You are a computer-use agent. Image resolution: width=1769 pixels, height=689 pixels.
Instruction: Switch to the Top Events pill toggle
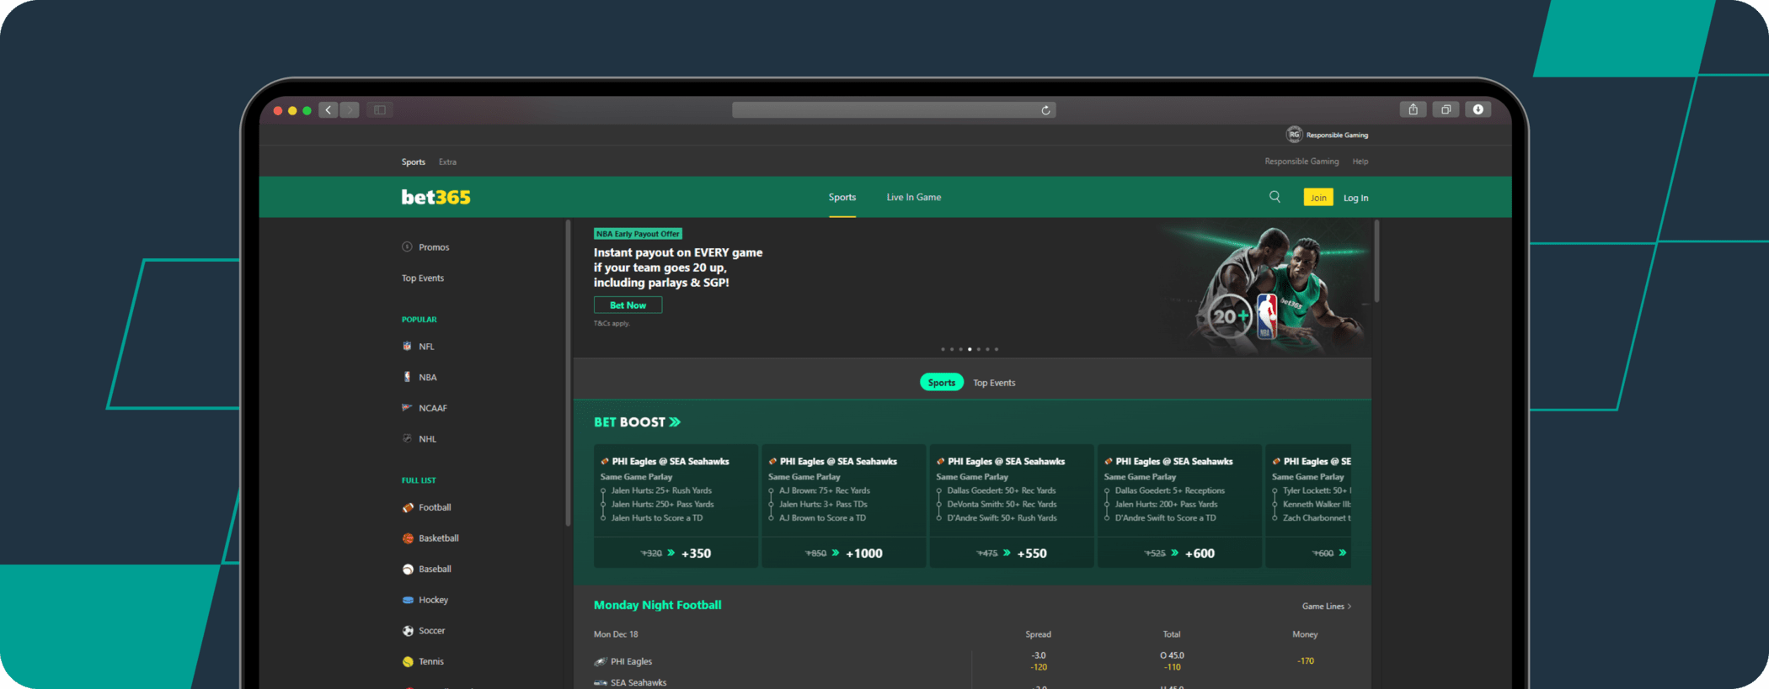(x=994, y=383)
